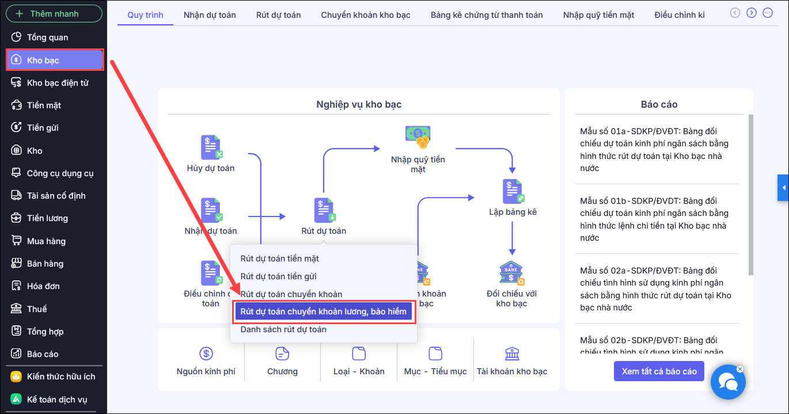Open Kho bạc điện tử module
This screenshot has width=789, height=414.
click(54, 83)
